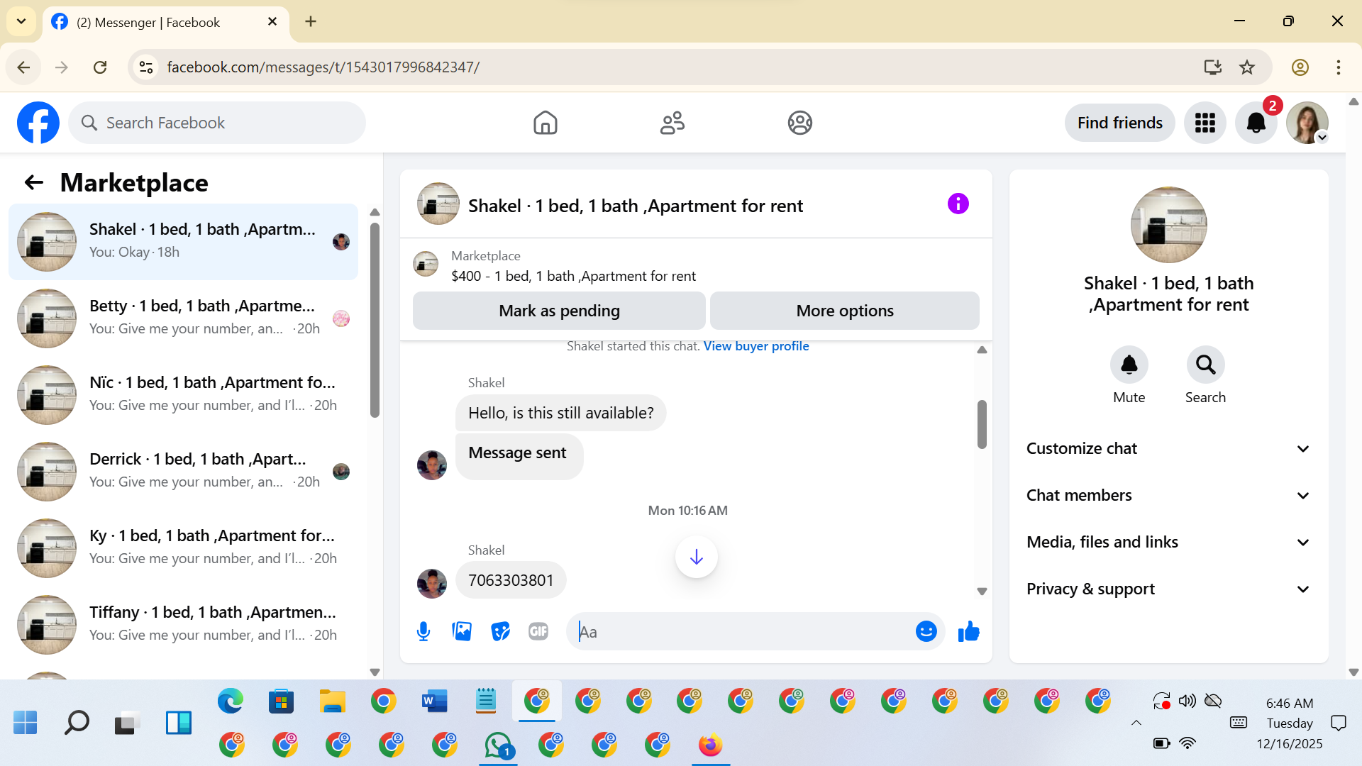Click the Mark as pending button

559,311
